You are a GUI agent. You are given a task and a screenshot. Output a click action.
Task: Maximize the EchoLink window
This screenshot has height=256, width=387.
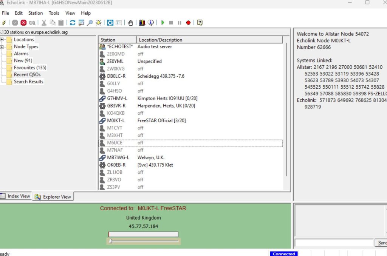tap(367, 3)
